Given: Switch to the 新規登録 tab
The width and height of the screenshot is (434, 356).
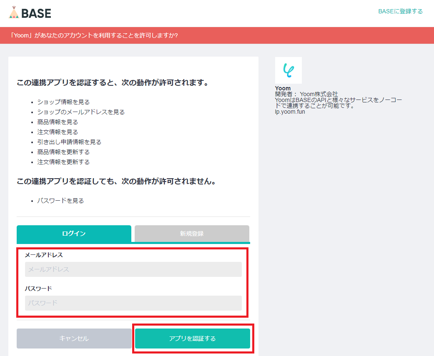Looking at the screenshot, I should 192,234.
